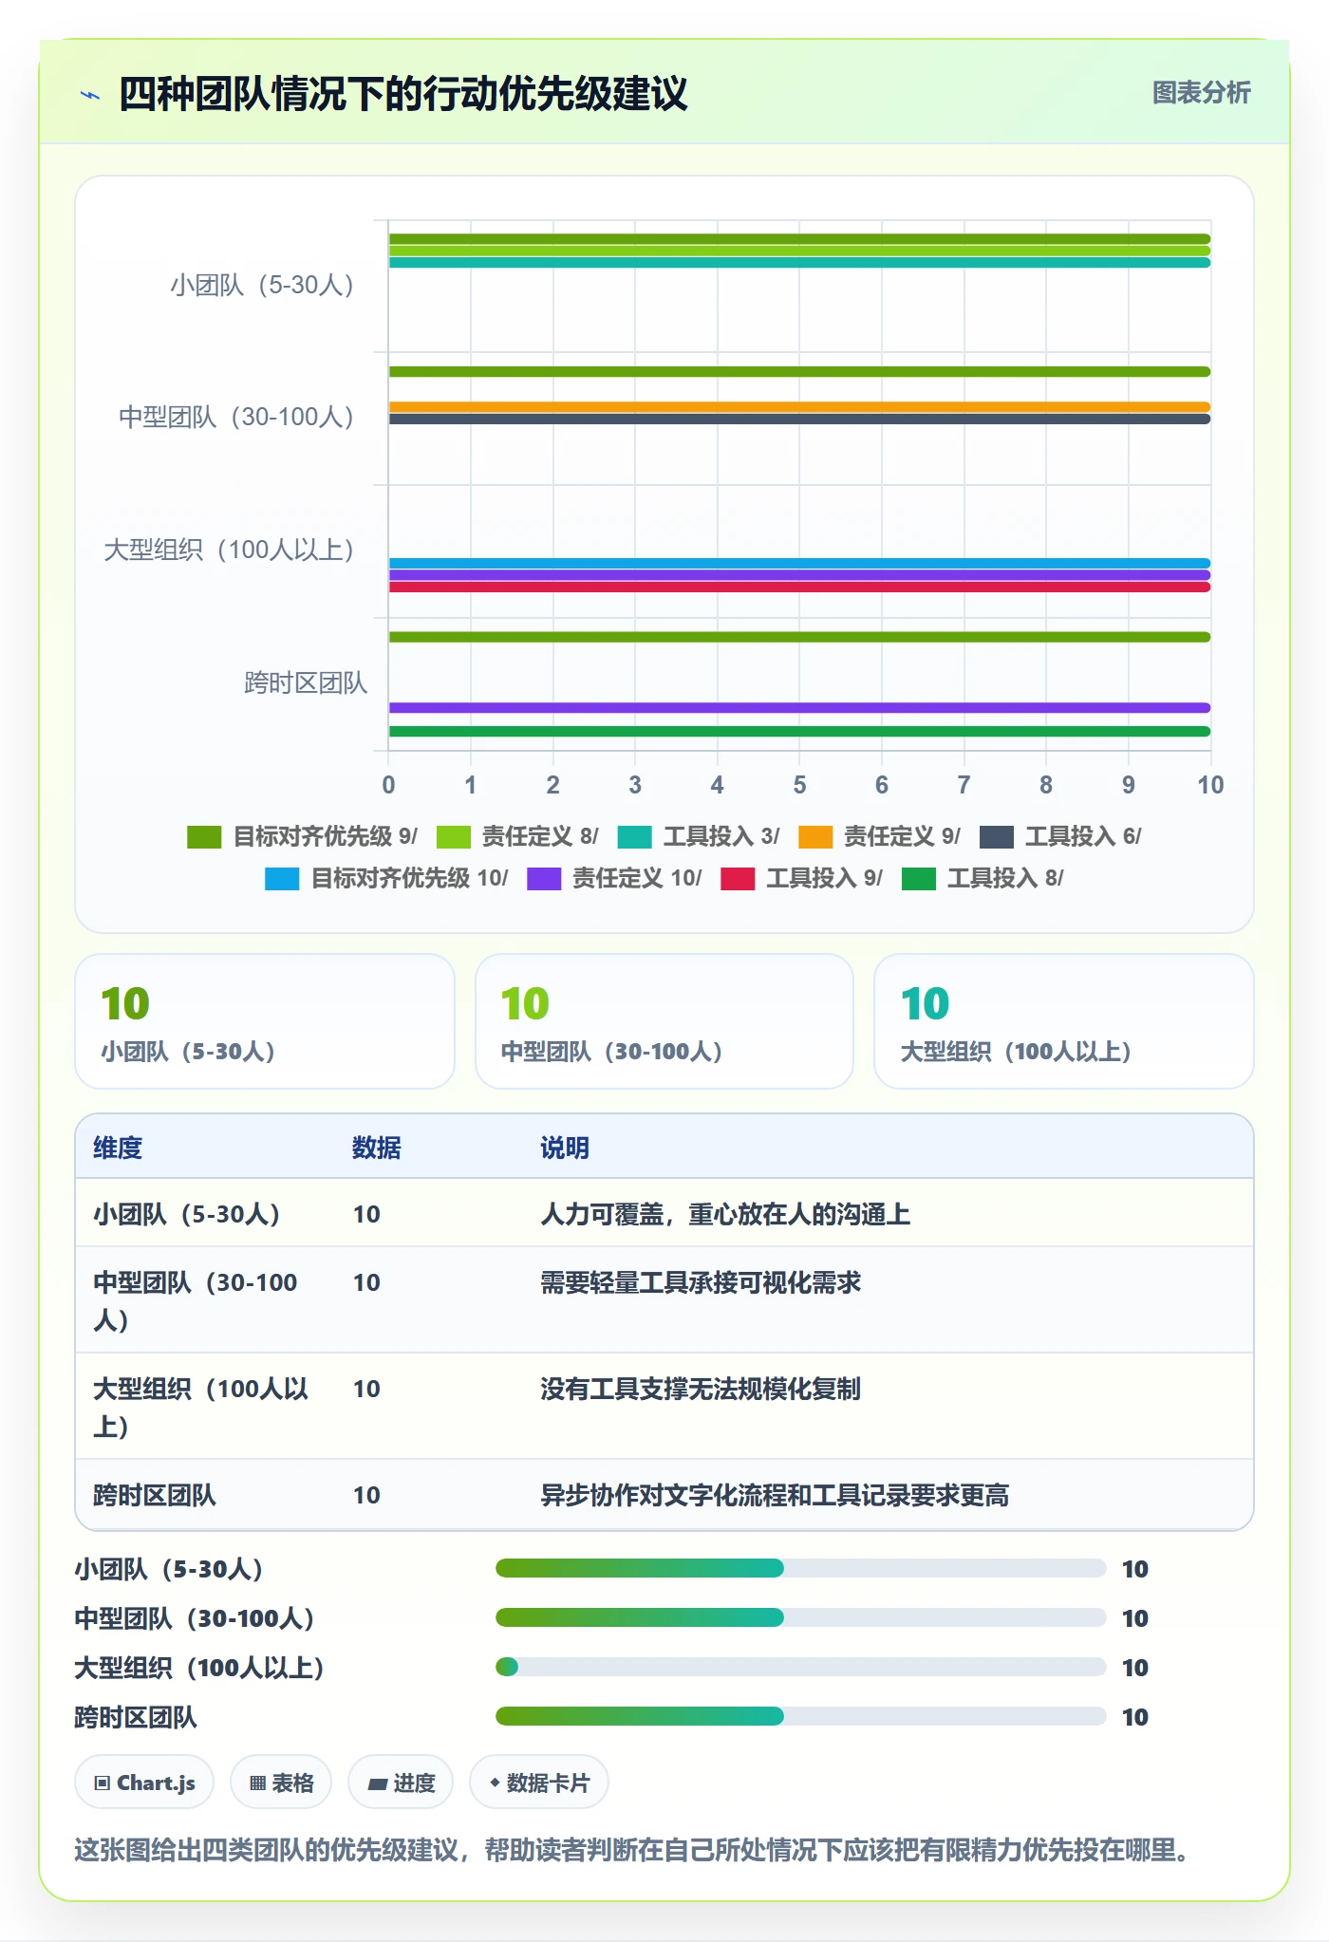Click the card title 四种团队情况下的行动优先级建议
This screenshot has width=1329, height=1942.
coord(402,94)
